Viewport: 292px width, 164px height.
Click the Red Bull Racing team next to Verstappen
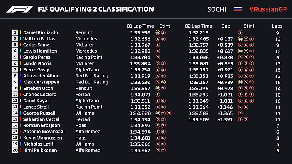92,82
